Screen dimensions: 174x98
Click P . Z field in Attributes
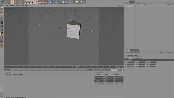pyautogui.click(x=132, y=66)
